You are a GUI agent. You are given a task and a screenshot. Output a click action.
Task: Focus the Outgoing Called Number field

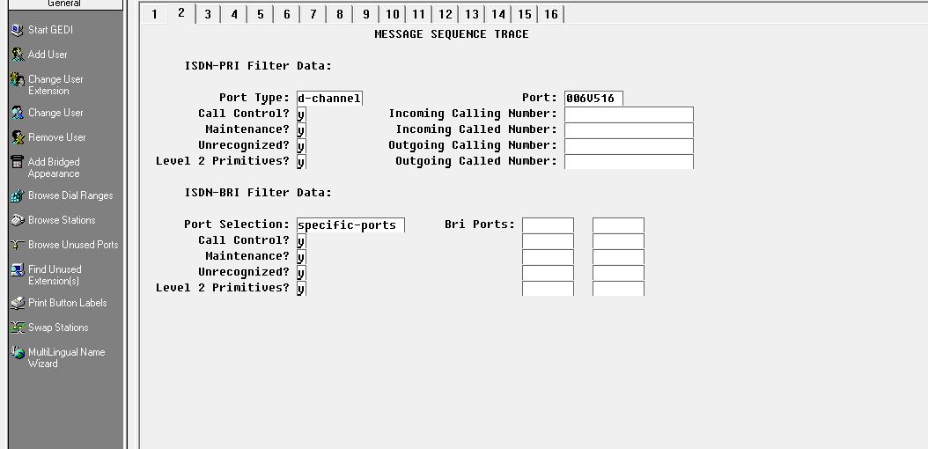(x=629, y=161)
